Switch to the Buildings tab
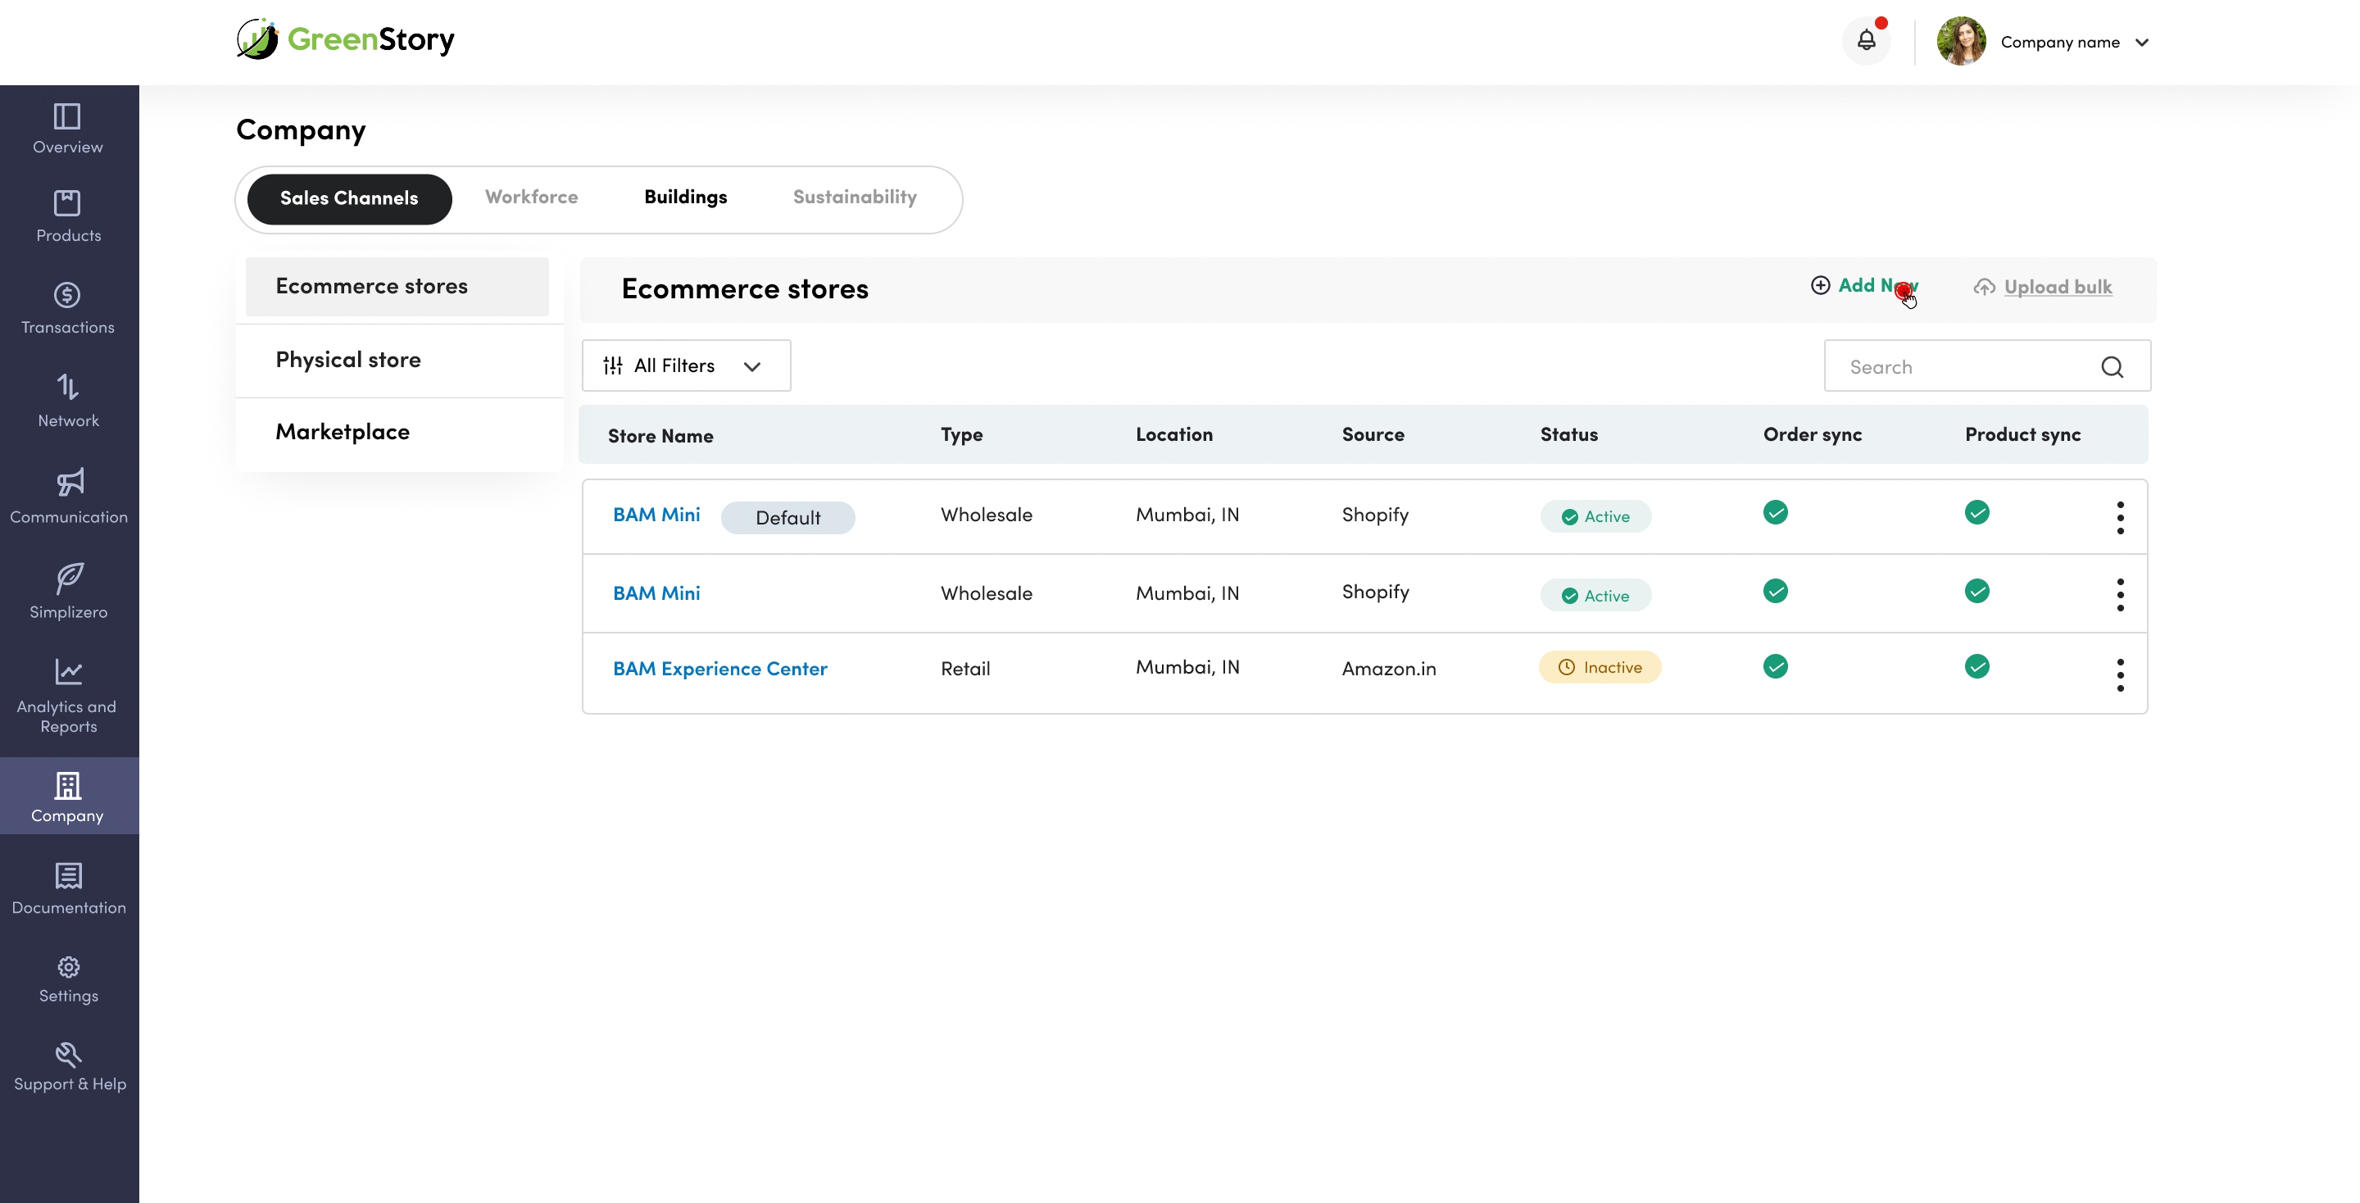Viewport: 2360px width, 1203px height. (x=684, y=197)
